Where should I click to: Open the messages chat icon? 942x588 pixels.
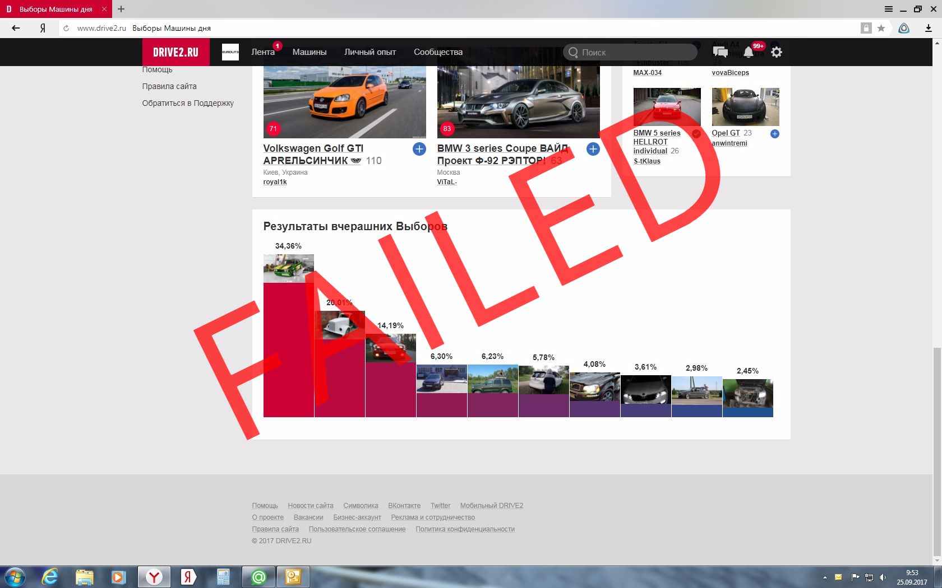click(720, 52)
